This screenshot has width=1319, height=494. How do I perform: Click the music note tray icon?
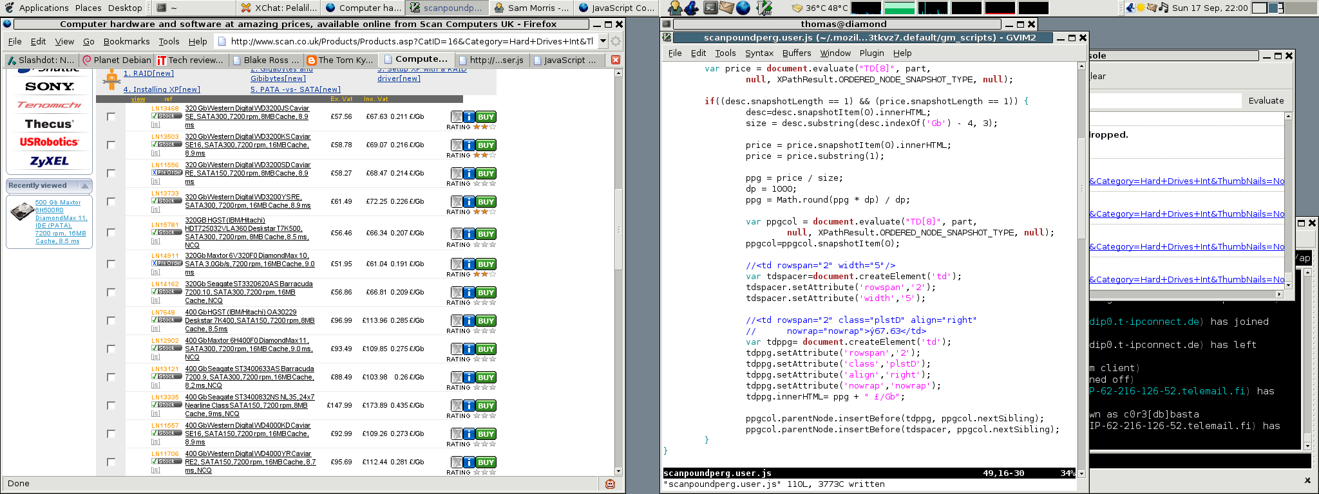[x=1163, y=8]
